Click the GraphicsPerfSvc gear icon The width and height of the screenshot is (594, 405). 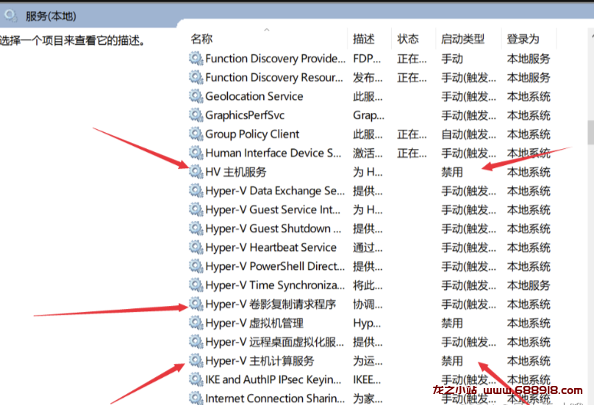[196, 115]
